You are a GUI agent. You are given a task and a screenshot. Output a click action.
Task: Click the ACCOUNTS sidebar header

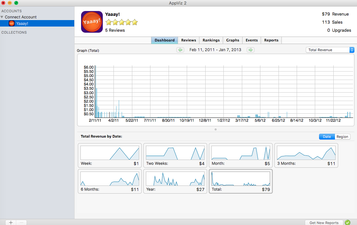(x=12, y=11)
